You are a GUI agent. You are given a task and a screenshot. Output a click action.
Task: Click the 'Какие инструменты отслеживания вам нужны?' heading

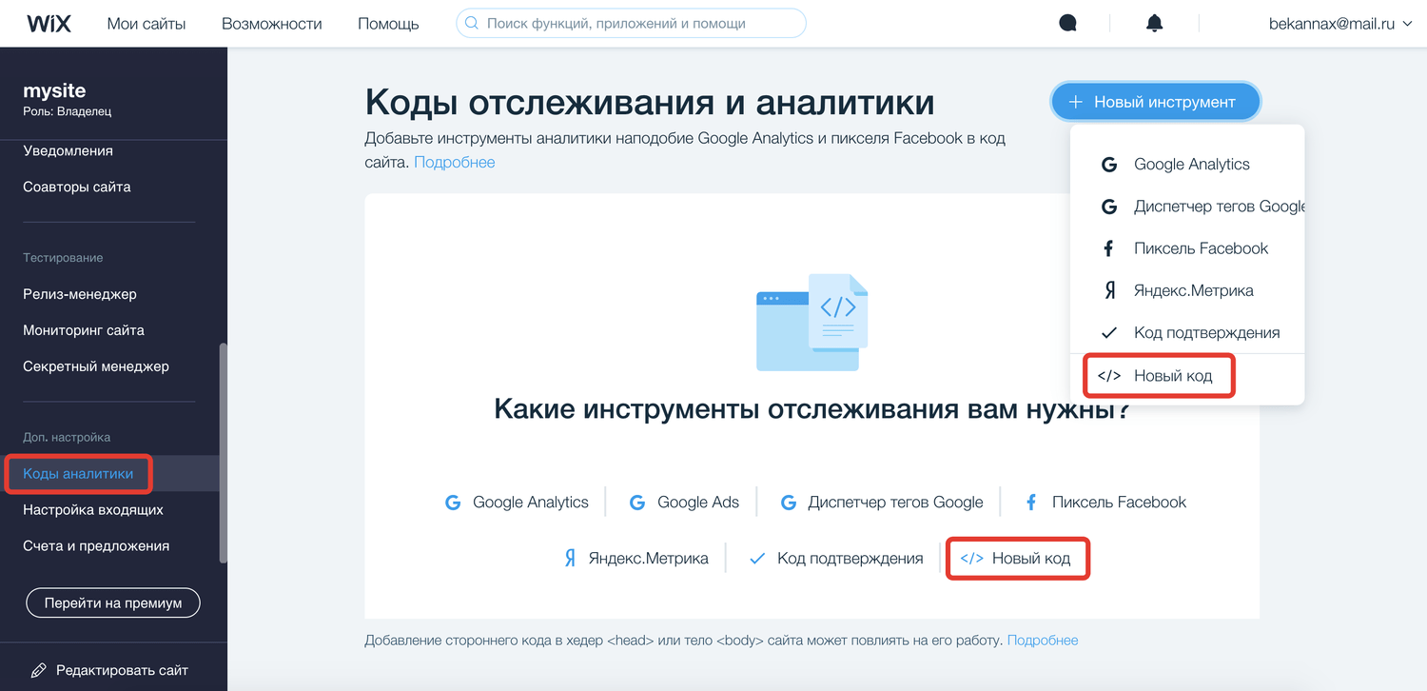point(811,409)
